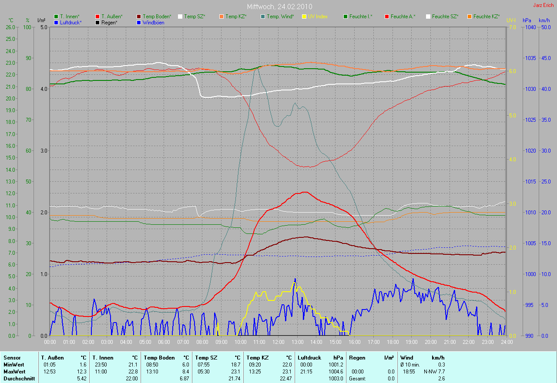Click the teal Temp. Wind legend marker
The image size is (557, 383).
263,17
